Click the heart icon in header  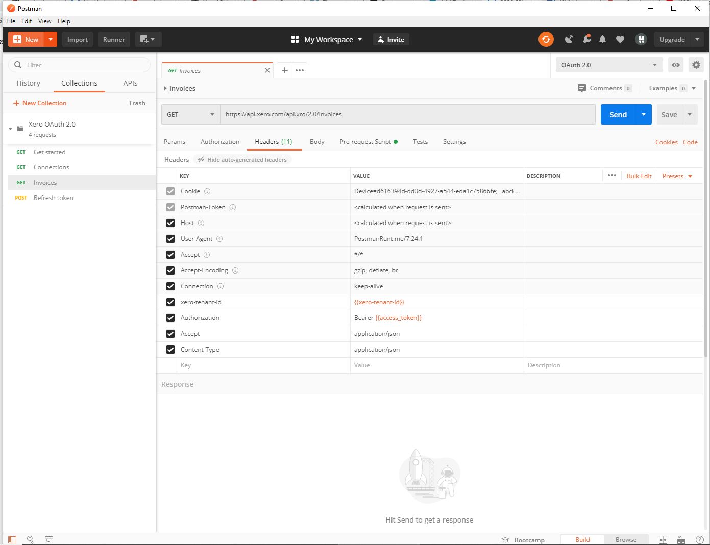coord(620,39)
